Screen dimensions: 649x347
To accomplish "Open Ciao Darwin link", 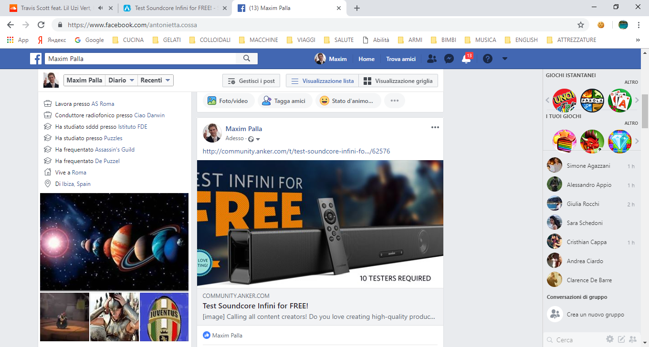I will 149,115.
